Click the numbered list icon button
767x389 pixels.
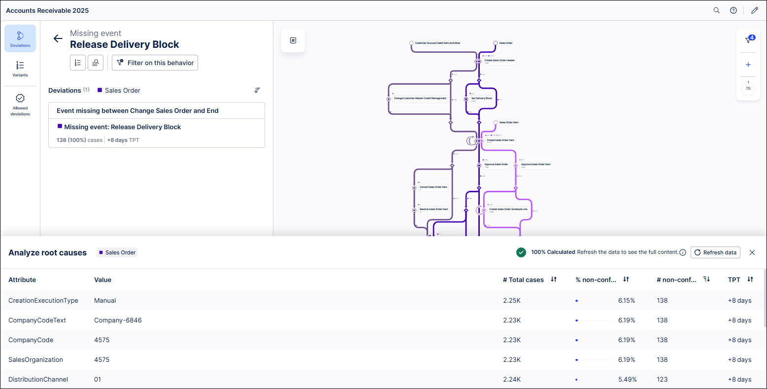point(78,63)
